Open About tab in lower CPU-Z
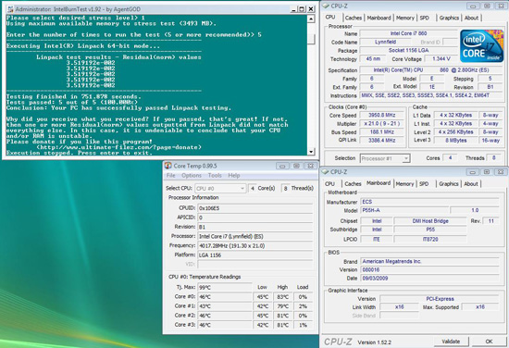This screenshot has height=348, width=509. pos(471,184)
